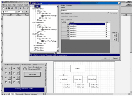This screenshot has width=133, height=96.
Task: Click the Activity column header
Action: point(87,22)
